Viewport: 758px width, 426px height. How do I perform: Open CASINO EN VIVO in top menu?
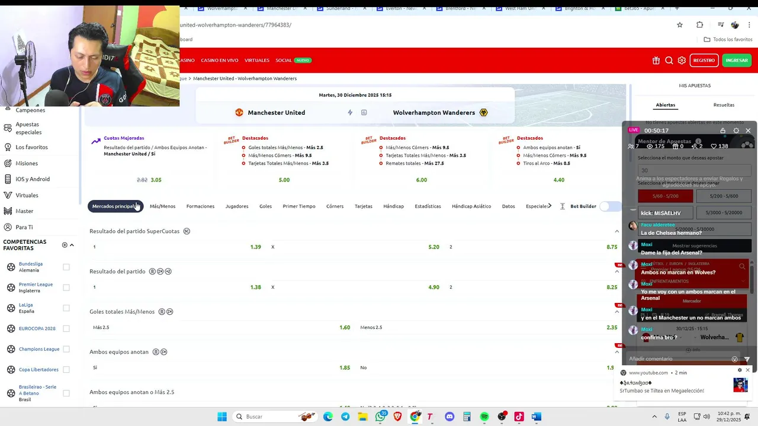pos(220,60)
